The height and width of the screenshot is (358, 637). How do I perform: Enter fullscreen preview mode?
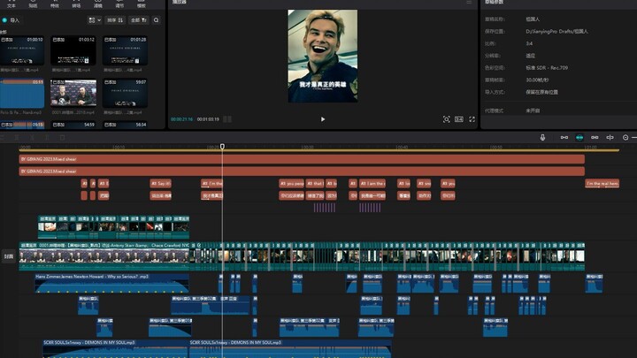pos(472,119)
